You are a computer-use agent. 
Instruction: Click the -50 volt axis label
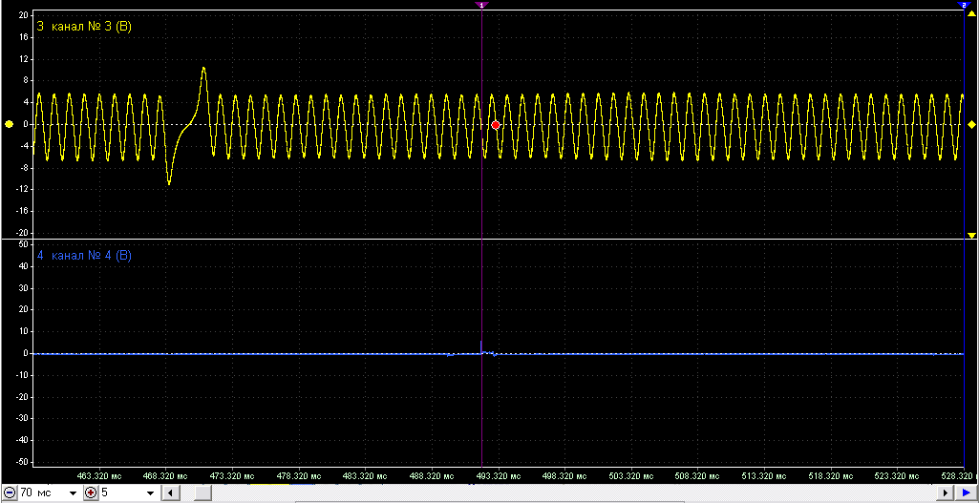(x=22, y=462)
